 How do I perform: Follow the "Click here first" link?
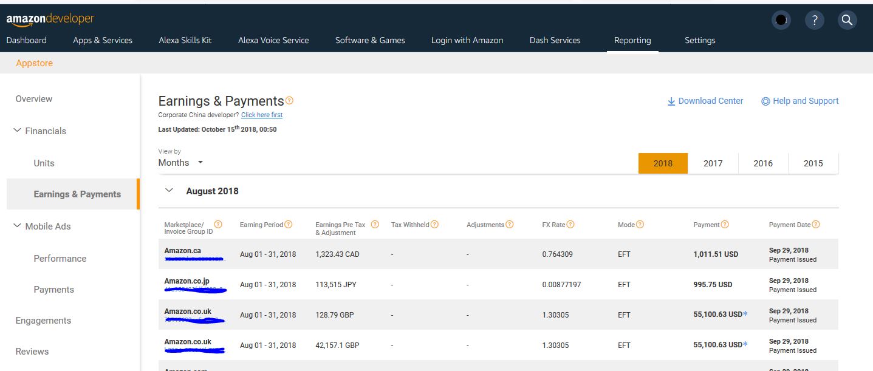[x=262, y=115]
